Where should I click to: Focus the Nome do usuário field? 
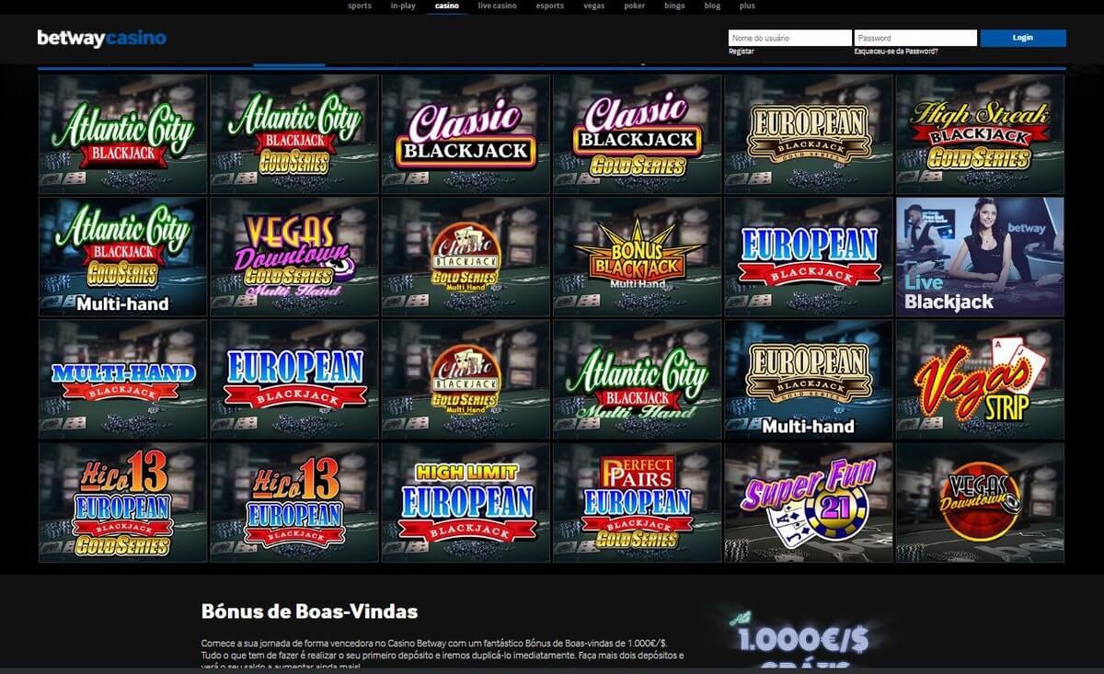pos(789,38)
